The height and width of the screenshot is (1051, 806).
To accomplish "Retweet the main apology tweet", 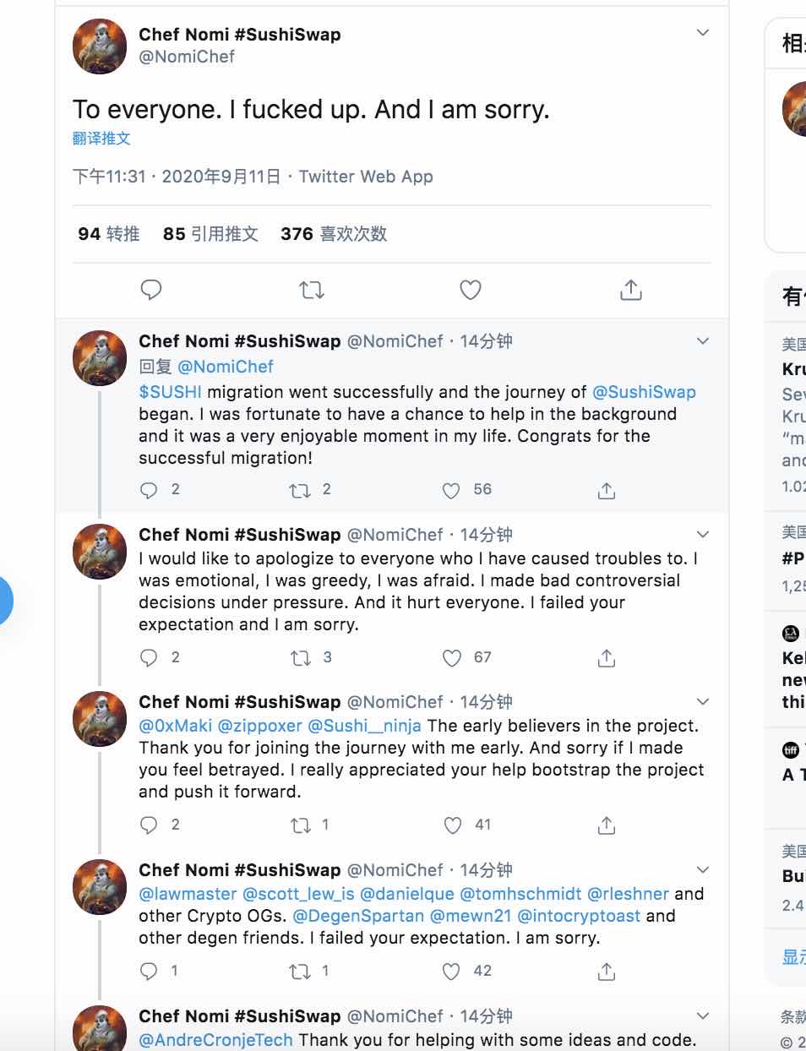I will coord(312,291).
